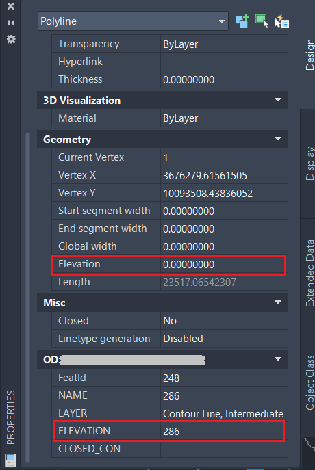Edit the OD ELEVATION value 286
The image size is (315, 470).
(x=224, y=431)
